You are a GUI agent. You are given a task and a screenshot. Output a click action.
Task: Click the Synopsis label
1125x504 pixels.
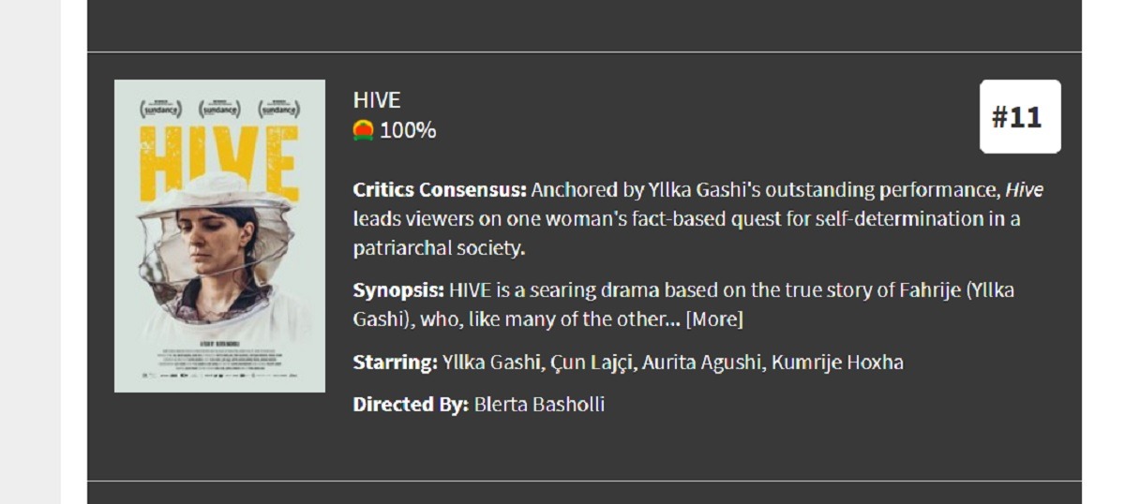pyautogui.click(x=398, y=290)
